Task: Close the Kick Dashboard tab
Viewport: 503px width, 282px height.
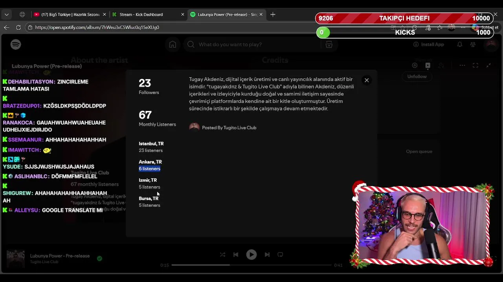Action: (183, 14)
